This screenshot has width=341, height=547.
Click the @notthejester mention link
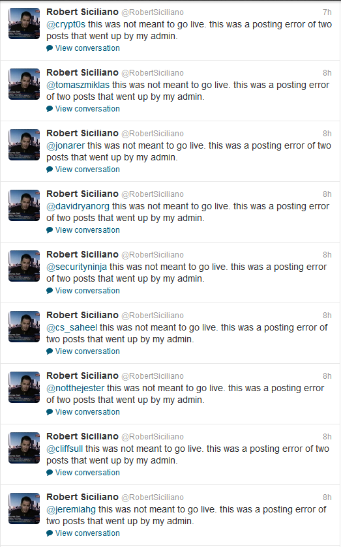pyautogui.click(x=76, y=389)
